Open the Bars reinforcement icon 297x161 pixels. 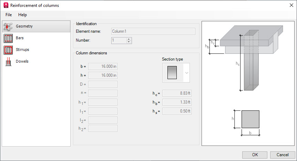[x=8, y=38]
